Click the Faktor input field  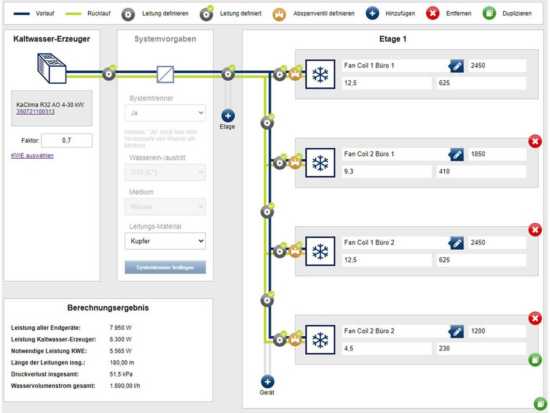(67, 141)
